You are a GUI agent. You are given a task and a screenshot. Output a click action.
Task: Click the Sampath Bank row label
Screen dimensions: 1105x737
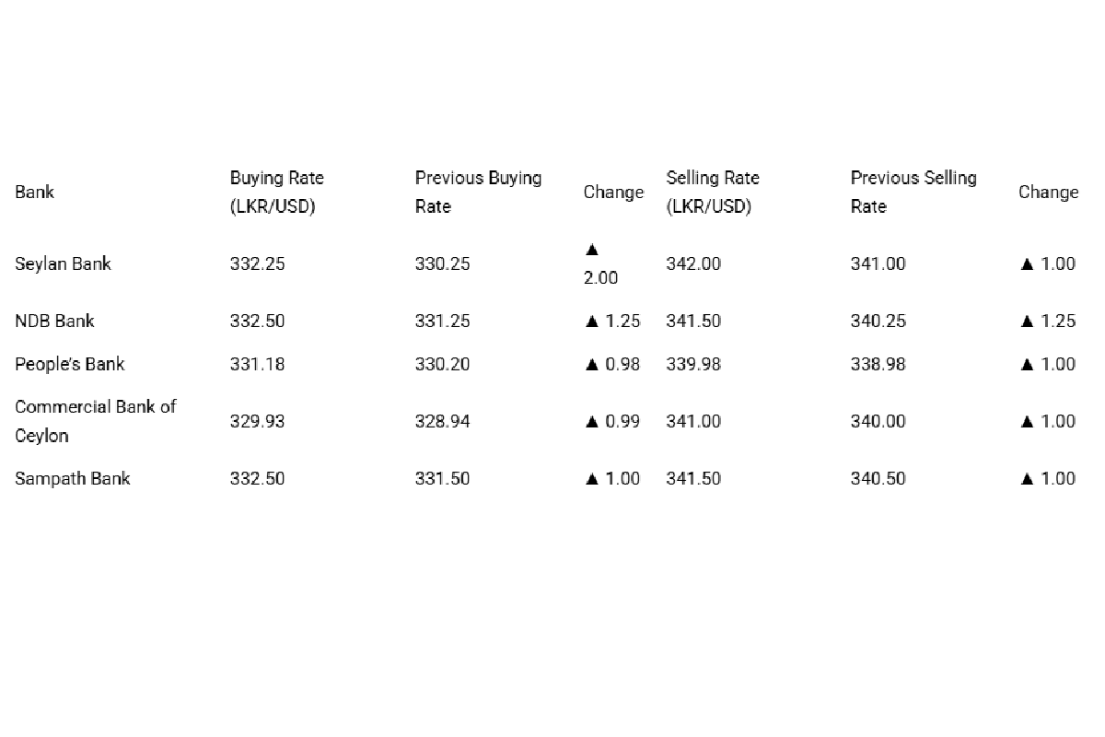click(72, 479)
